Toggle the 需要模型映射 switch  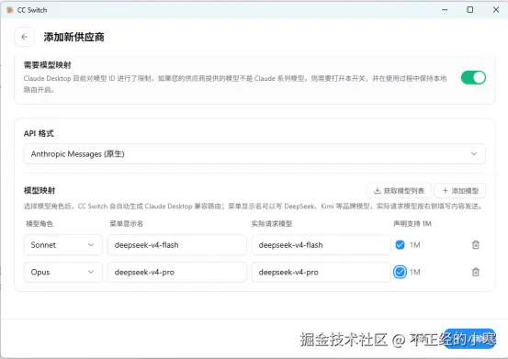coord(473,78)
